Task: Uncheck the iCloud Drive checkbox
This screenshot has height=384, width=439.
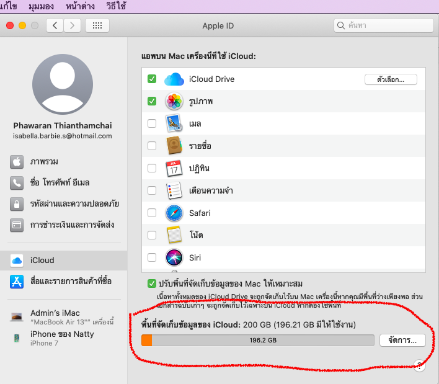Action: coord(152,79)
